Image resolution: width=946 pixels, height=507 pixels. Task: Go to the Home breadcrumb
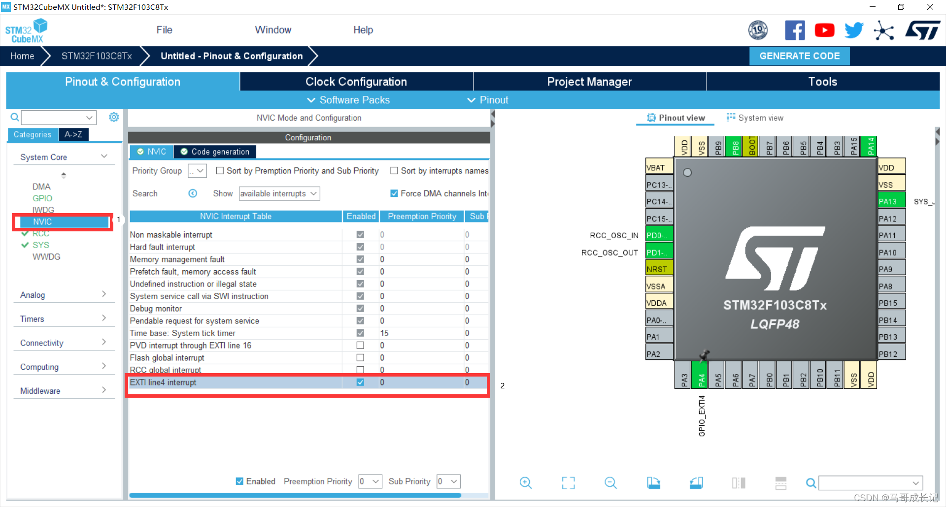point(22,56)
